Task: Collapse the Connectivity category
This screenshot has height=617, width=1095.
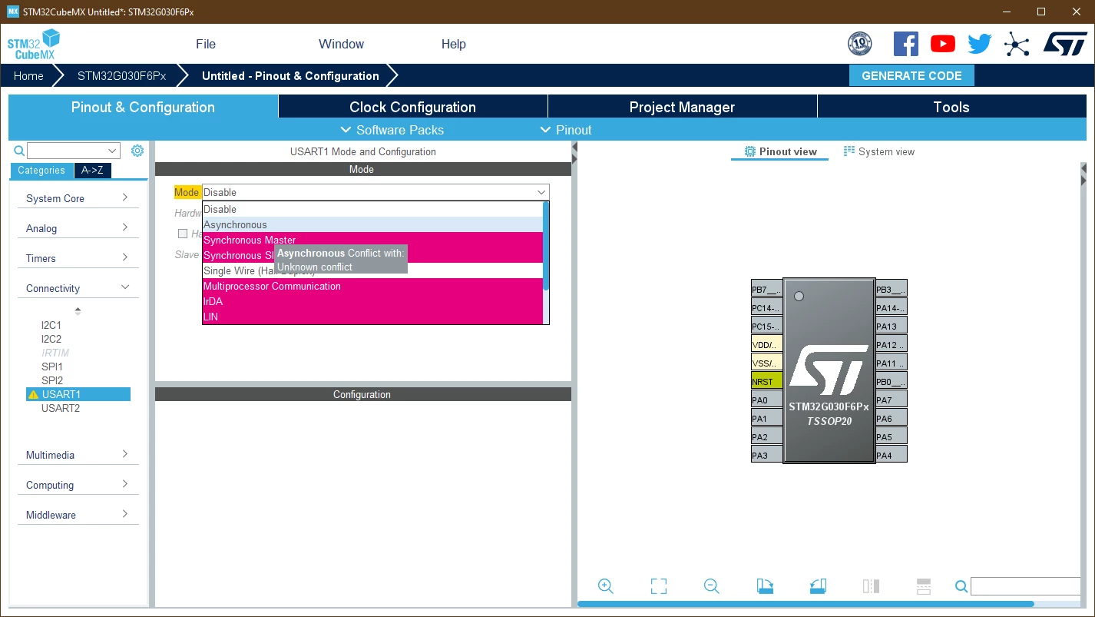Action: click(78, 288)
